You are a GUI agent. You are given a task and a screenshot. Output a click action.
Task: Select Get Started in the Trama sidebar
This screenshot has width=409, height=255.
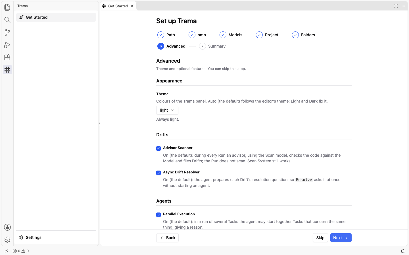coord(56,17)
